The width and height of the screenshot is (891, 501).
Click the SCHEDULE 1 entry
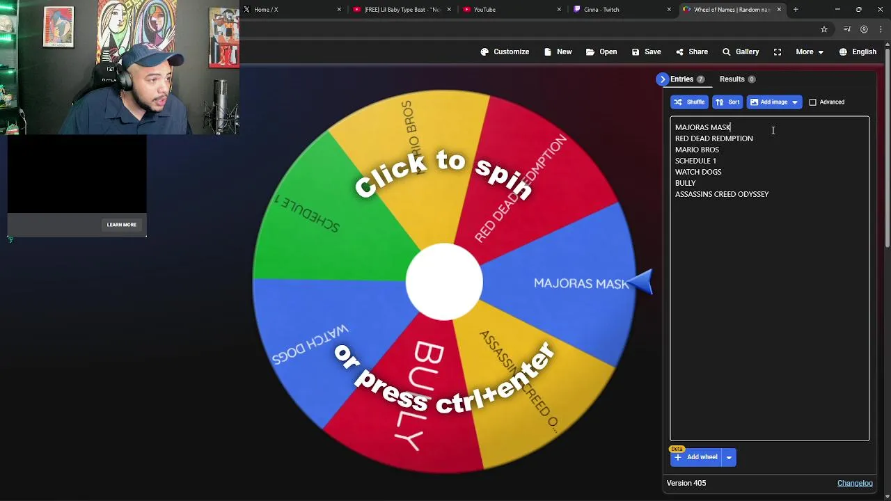click(695, 161)
